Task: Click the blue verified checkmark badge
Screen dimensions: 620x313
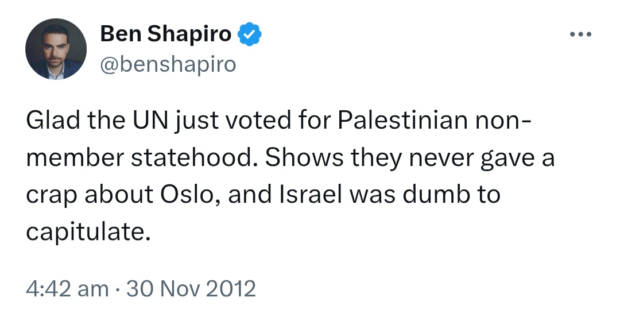Action: pyautogui.click(x=249, y=34)
